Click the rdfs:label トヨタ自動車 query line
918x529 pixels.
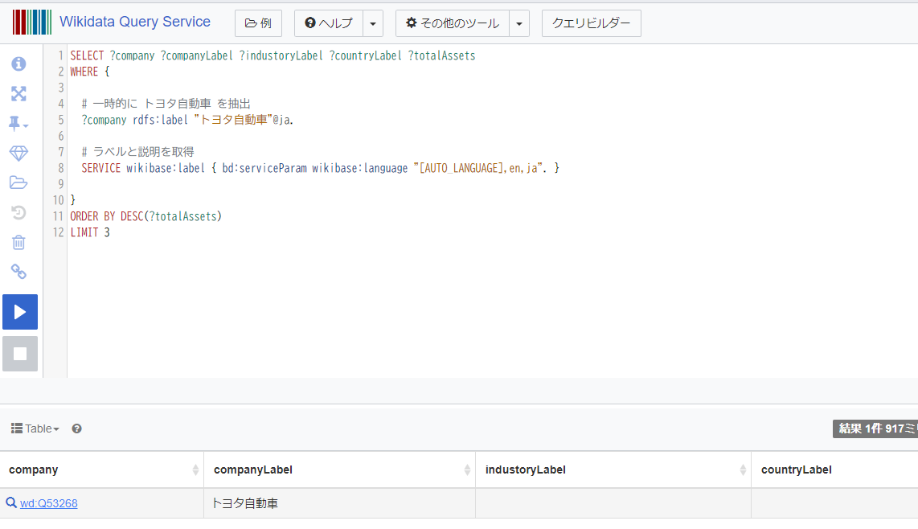click(x=187, y=120)
